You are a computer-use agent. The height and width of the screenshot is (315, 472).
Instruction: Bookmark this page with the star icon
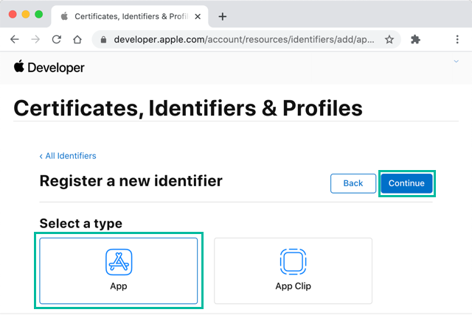[x=389, y=39]
